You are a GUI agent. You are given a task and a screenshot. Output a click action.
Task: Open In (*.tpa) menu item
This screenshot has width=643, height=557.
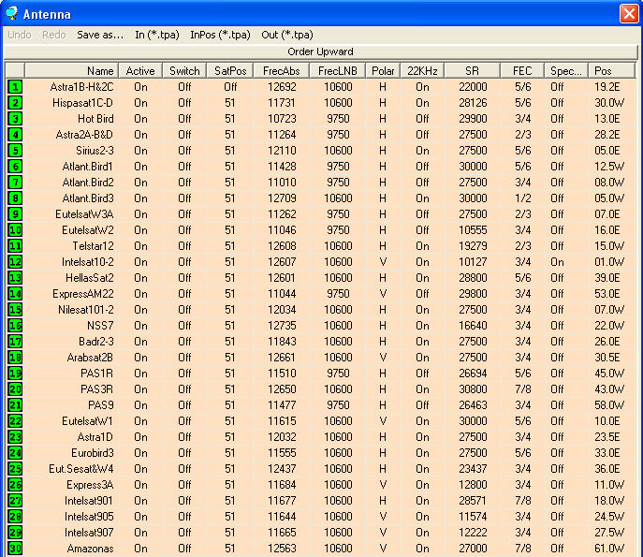coord(157,35)
